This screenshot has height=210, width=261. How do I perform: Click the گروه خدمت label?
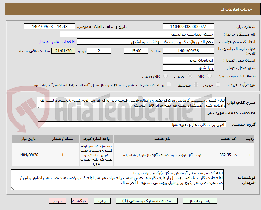point(244,125)
